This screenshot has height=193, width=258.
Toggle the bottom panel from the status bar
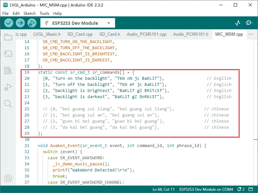[252, 189]
